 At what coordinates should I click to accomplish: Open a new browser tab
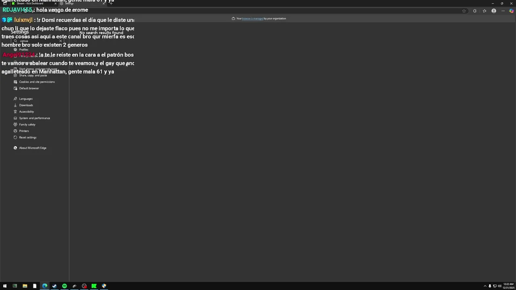pyautogui.click(x=111, y=3)
